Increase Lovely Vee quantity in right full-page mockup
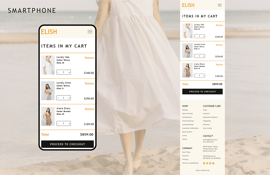 click(x=204, y=36)
